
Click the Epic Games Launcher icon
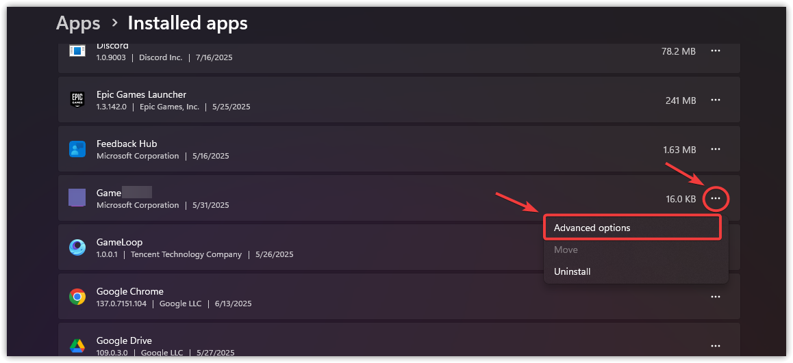[x=77, y=100]
